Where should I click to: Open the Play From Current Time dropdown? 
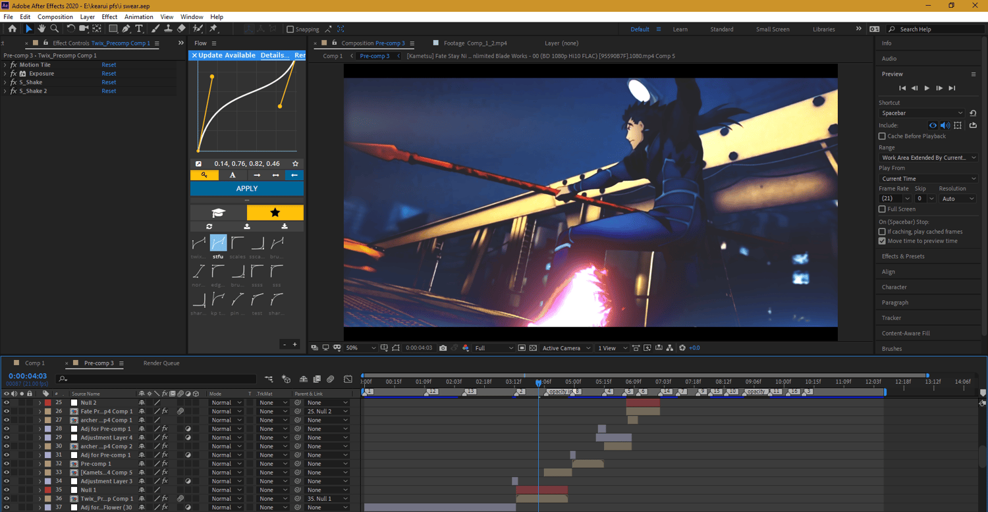point(929,179)
